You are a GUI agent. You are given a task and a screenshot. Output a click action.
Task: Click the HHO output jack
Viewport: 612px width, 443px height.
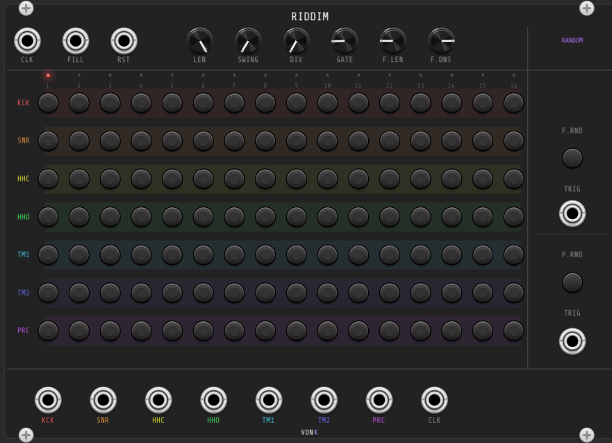(213, 400)
